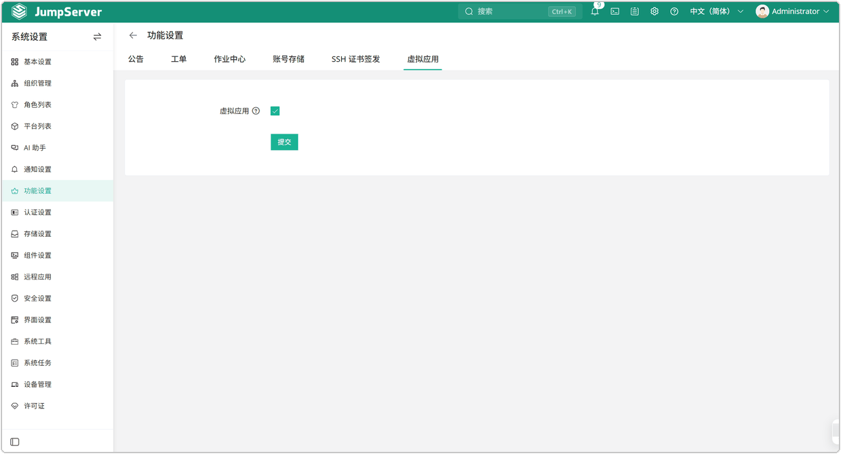
Task: Click the Administrator avatar image
Action: [x=762, y=12]
